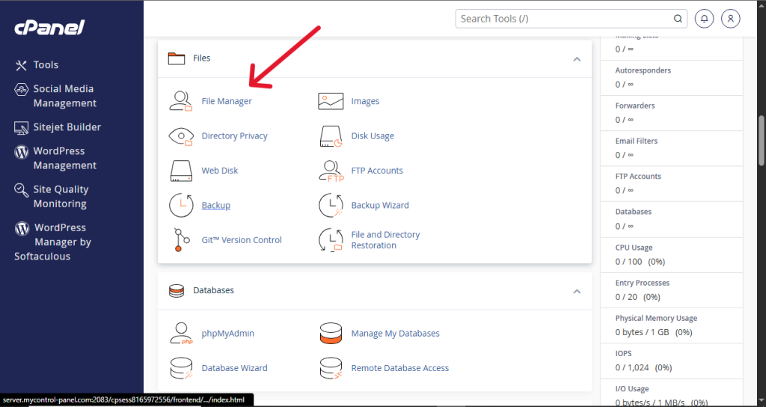Viewport: 766px width, 407px height.
Task: Open the Manage My Databases link
Action: coord(396,333)
